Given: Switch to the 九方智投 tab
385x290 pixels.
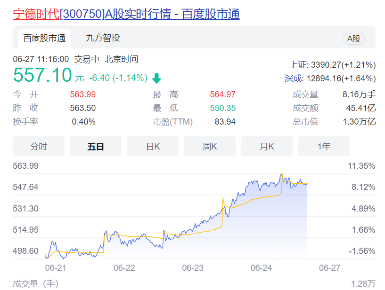Looking at the screenshot, I should [x=103, y=38].
